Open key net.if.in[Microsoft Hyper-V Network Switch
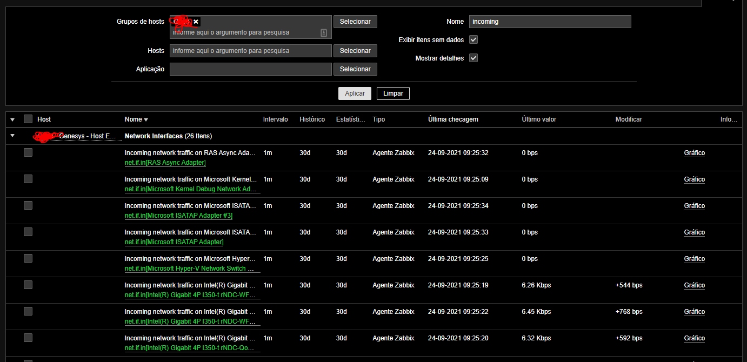This screenshot has height=362, width=747. pos(192,269)
